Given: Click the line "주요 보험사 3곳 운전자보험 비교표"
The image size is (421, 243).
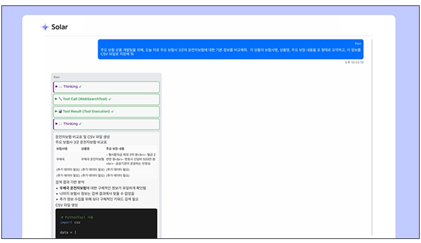Looking at the screenshot, I should pos(81,142).
